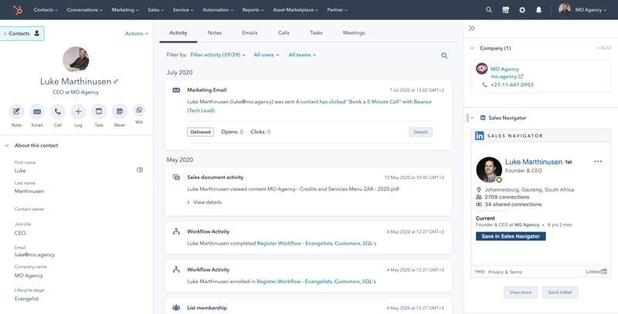Open the All users filter
618x314 pixels.
[267, 55]
